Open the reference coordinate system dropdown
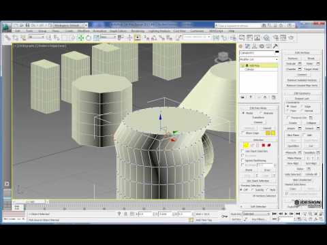Viewport: 327px width, 245px height. click(108, 37)
